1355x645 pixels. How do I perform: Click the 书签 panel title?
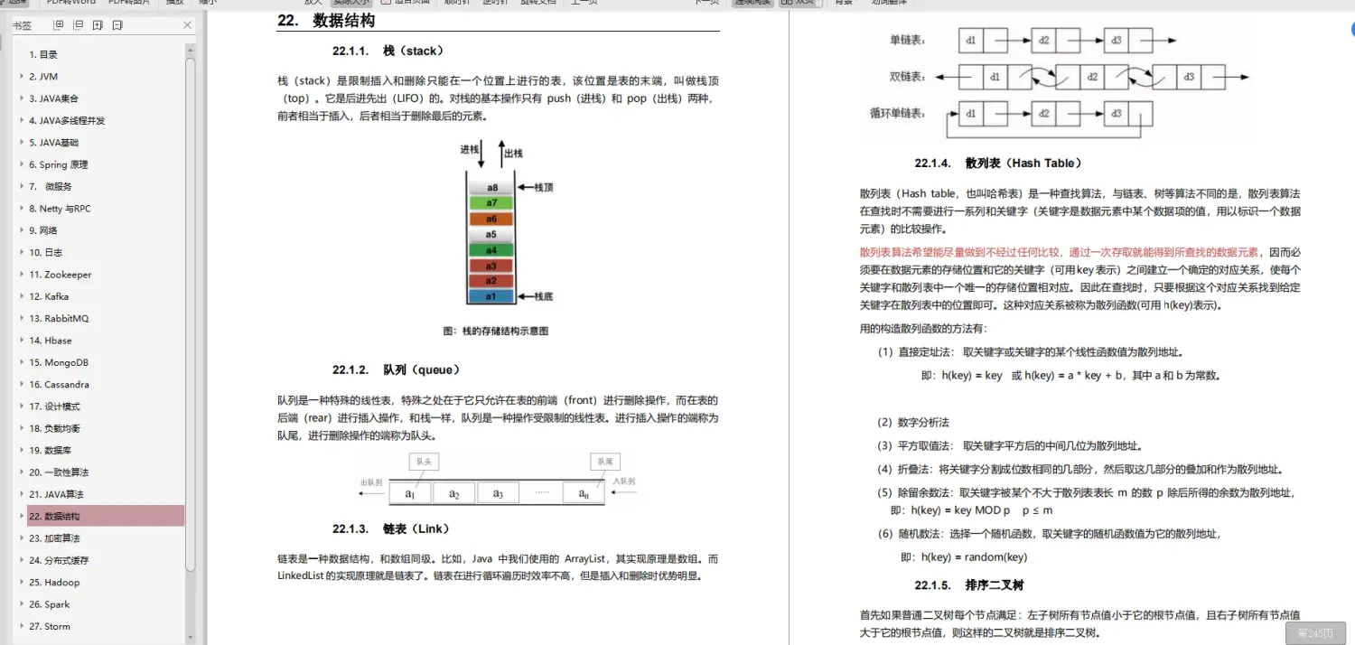point(22,25)
